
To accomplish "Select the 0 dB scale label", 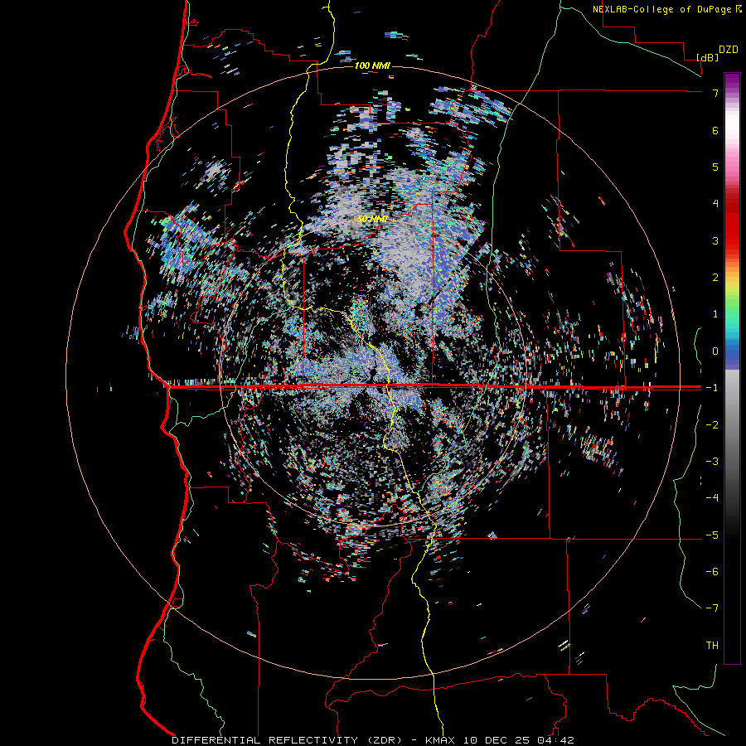I will tap(715, 351).
